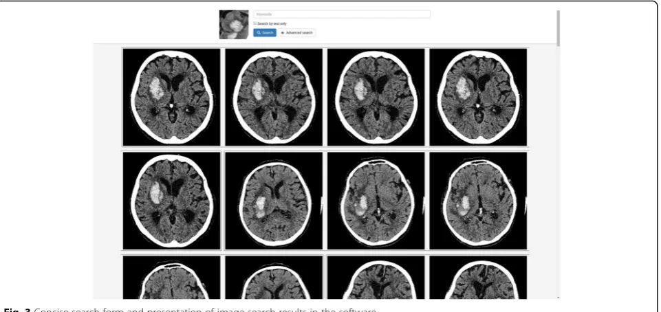Click the results page vertical scrollbar
The width and height of the screenshot is (661, 312).
558,28
